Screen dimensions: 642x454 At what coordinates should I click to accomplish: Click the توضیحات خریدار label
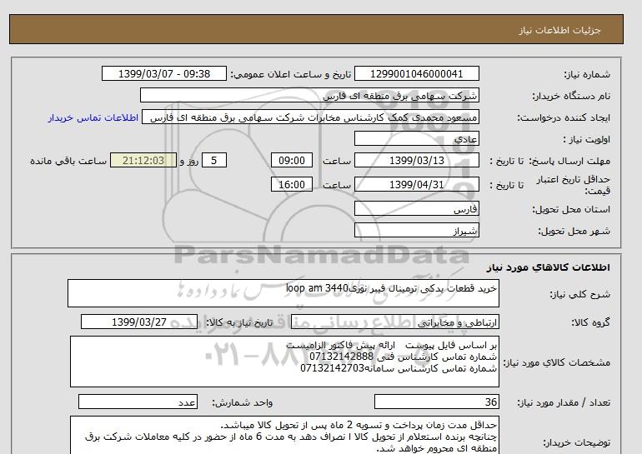tap(576, 442)
